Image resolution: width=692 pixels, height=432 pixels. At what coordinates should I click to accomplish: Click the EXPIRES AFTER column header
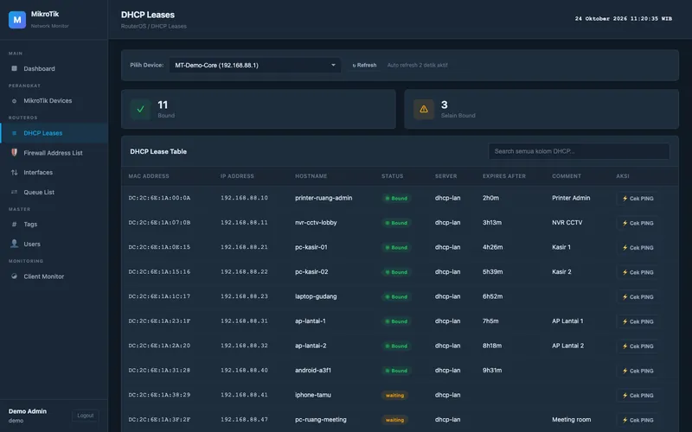point(504,176)
